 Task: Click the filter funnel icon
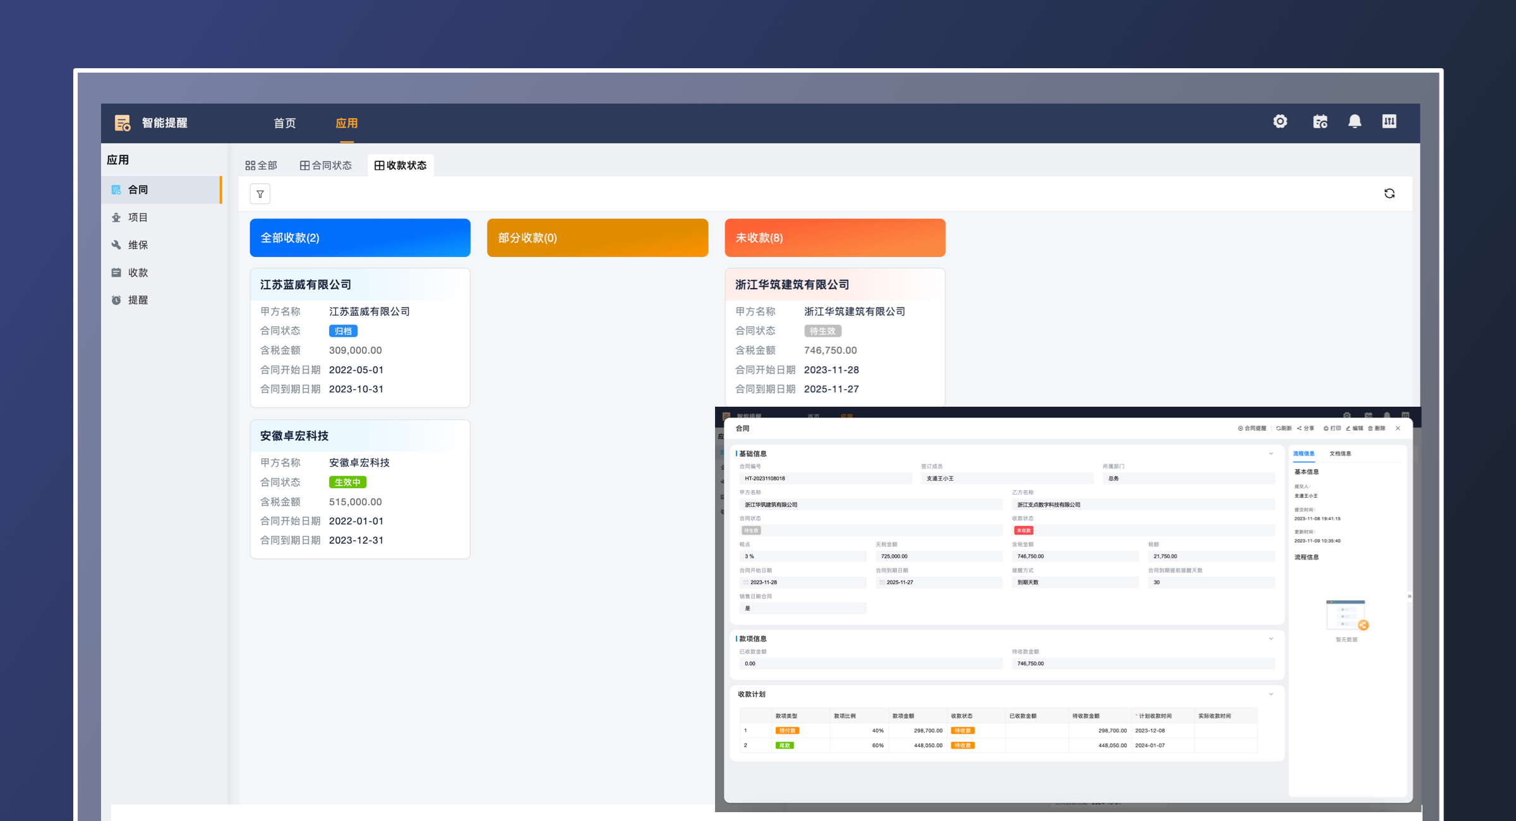[x=260, y=194]
